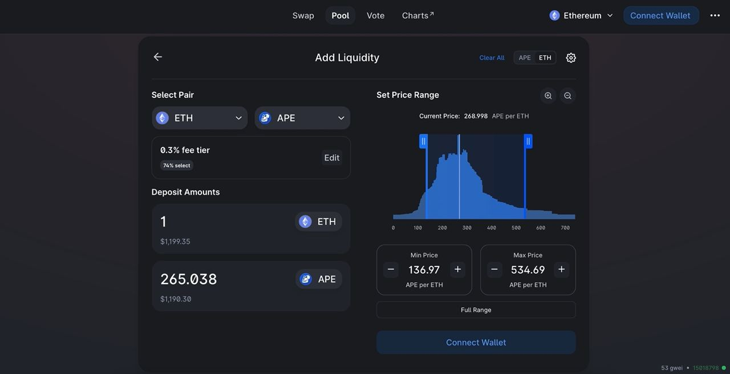
Task: Zoom out on the price range chart
Action: coord(567,96)
